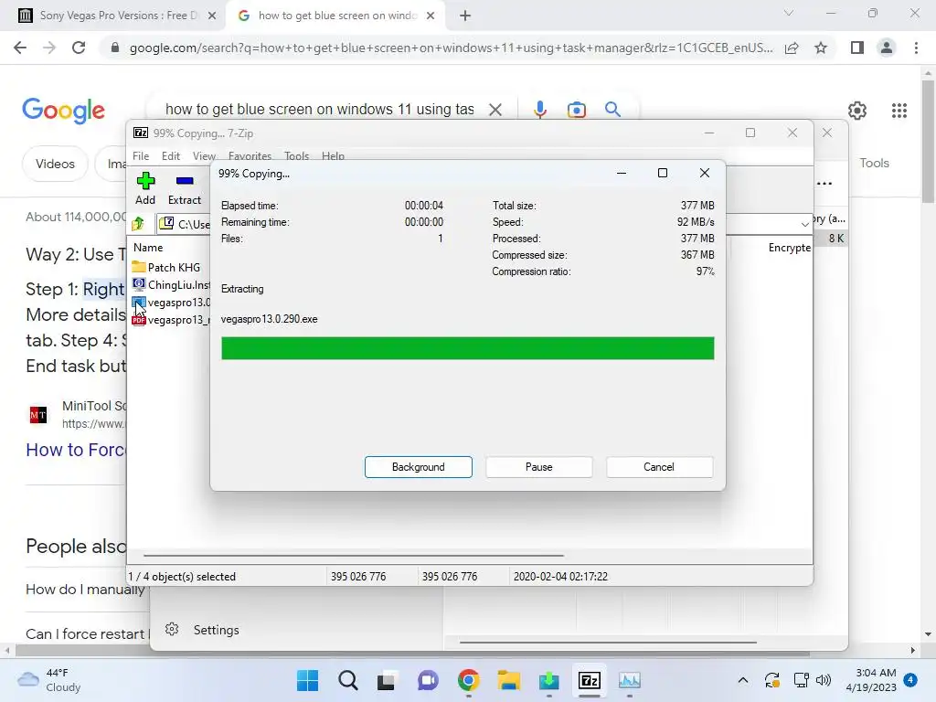Click the Google logo
This screenshot has width=936, height=702.
(x=63, y=111)
